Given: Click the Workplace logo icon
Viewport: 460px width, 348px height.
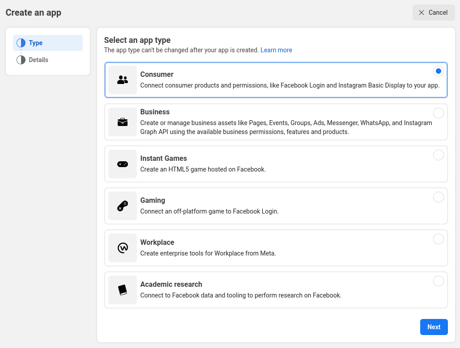Looking at the screenshot, I should click(123, 248).
